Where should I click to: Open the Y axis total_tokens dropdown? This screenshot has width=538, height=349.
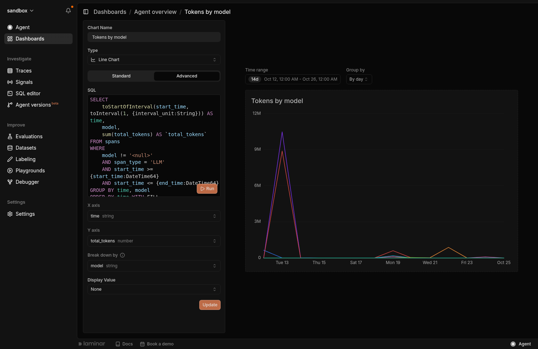pyautogui.click(x=154, y=241)
